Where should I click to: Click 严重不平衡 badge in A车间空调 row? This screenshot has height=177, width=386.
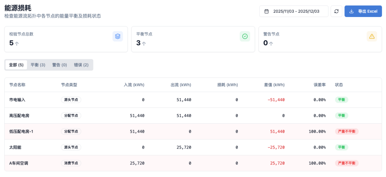(346, 163)
